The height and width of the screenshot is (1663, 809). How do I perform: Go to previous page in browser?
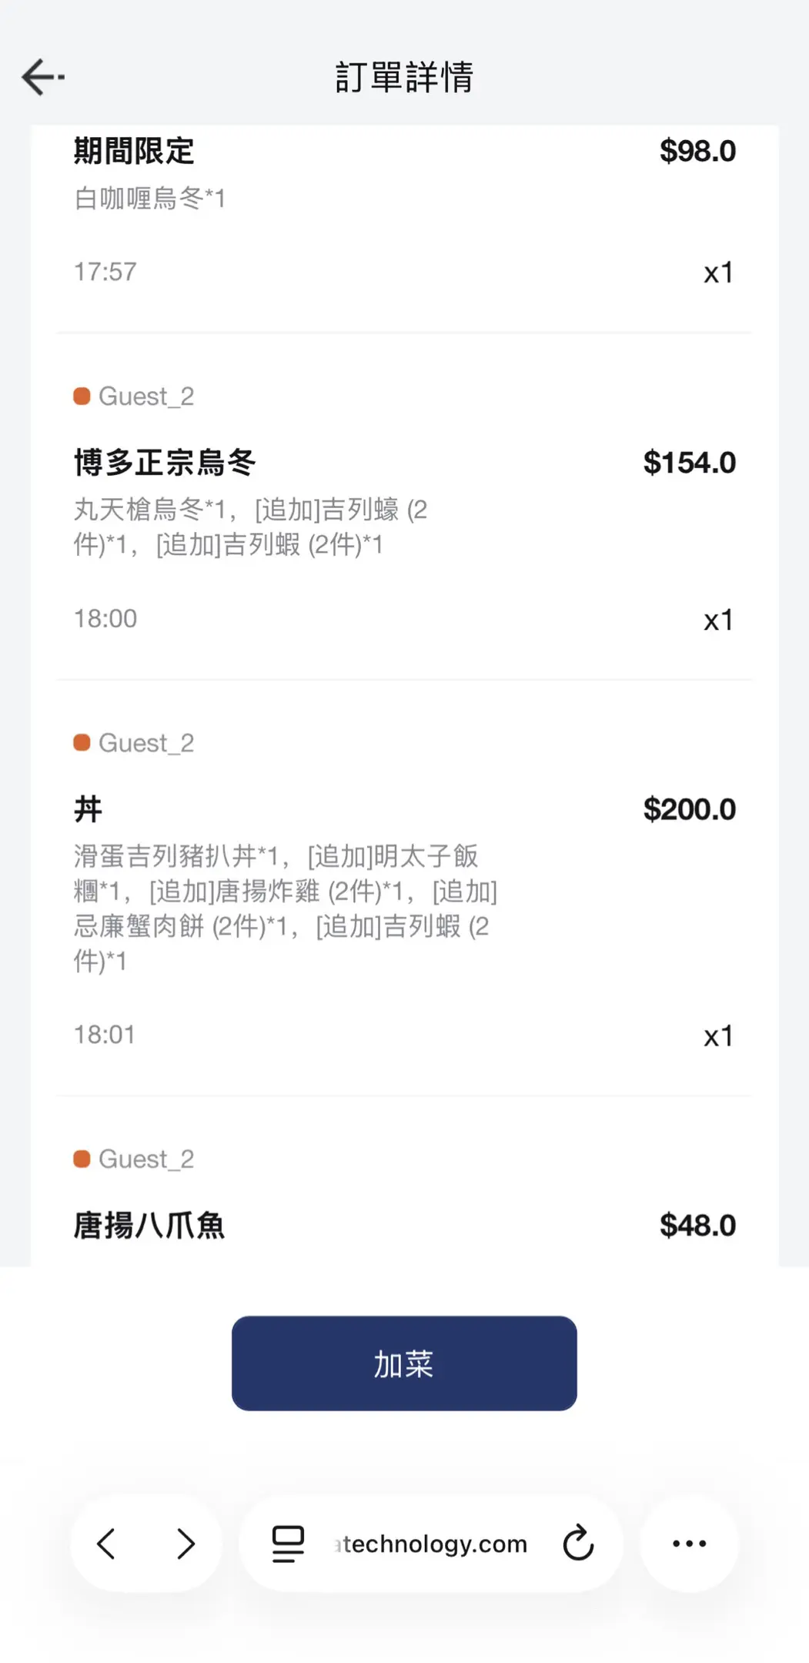[107, 1544]
